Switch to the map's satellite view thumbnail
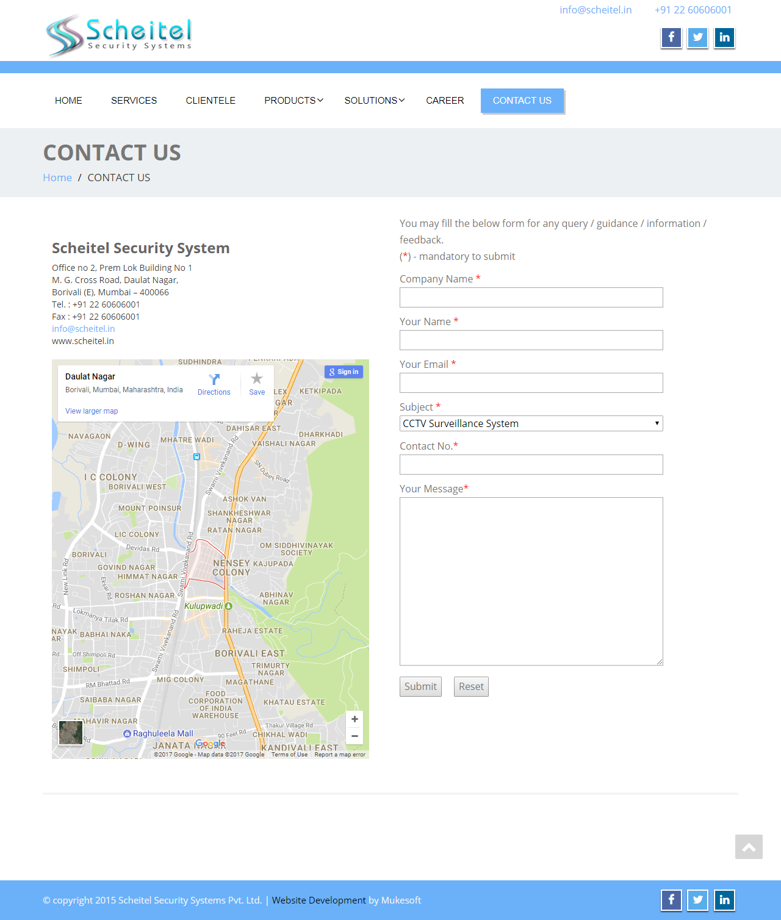The height and width of the screenshot is (920, 781). coord(71,733)
